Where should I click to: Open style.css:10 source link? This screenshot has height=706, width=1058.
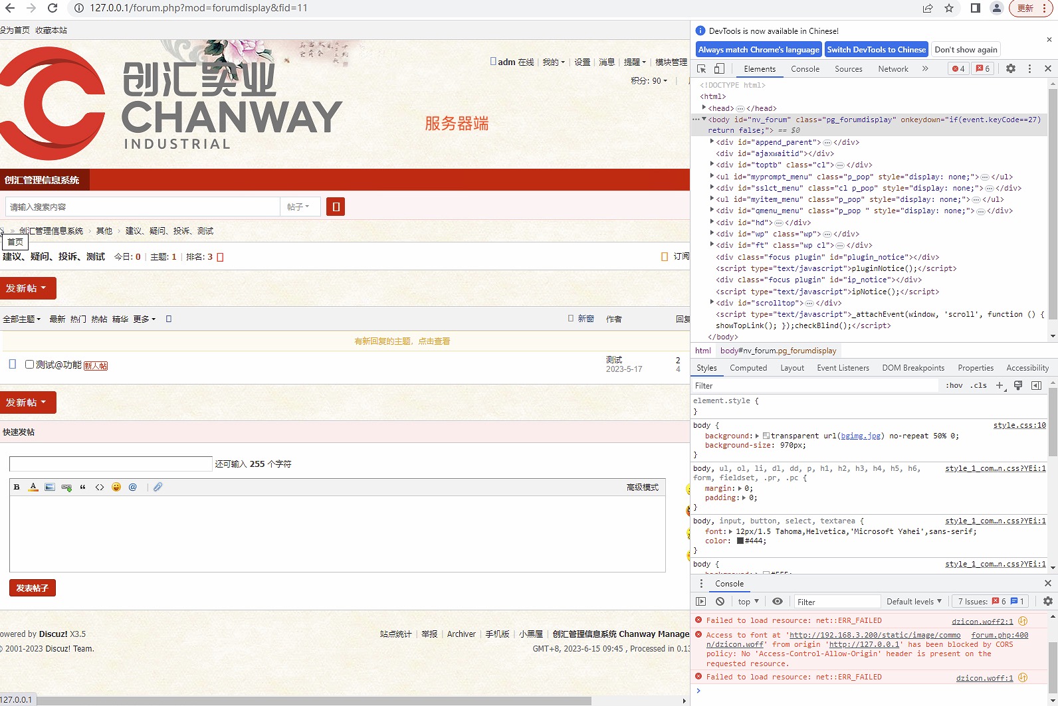(x=1019, y=425)
